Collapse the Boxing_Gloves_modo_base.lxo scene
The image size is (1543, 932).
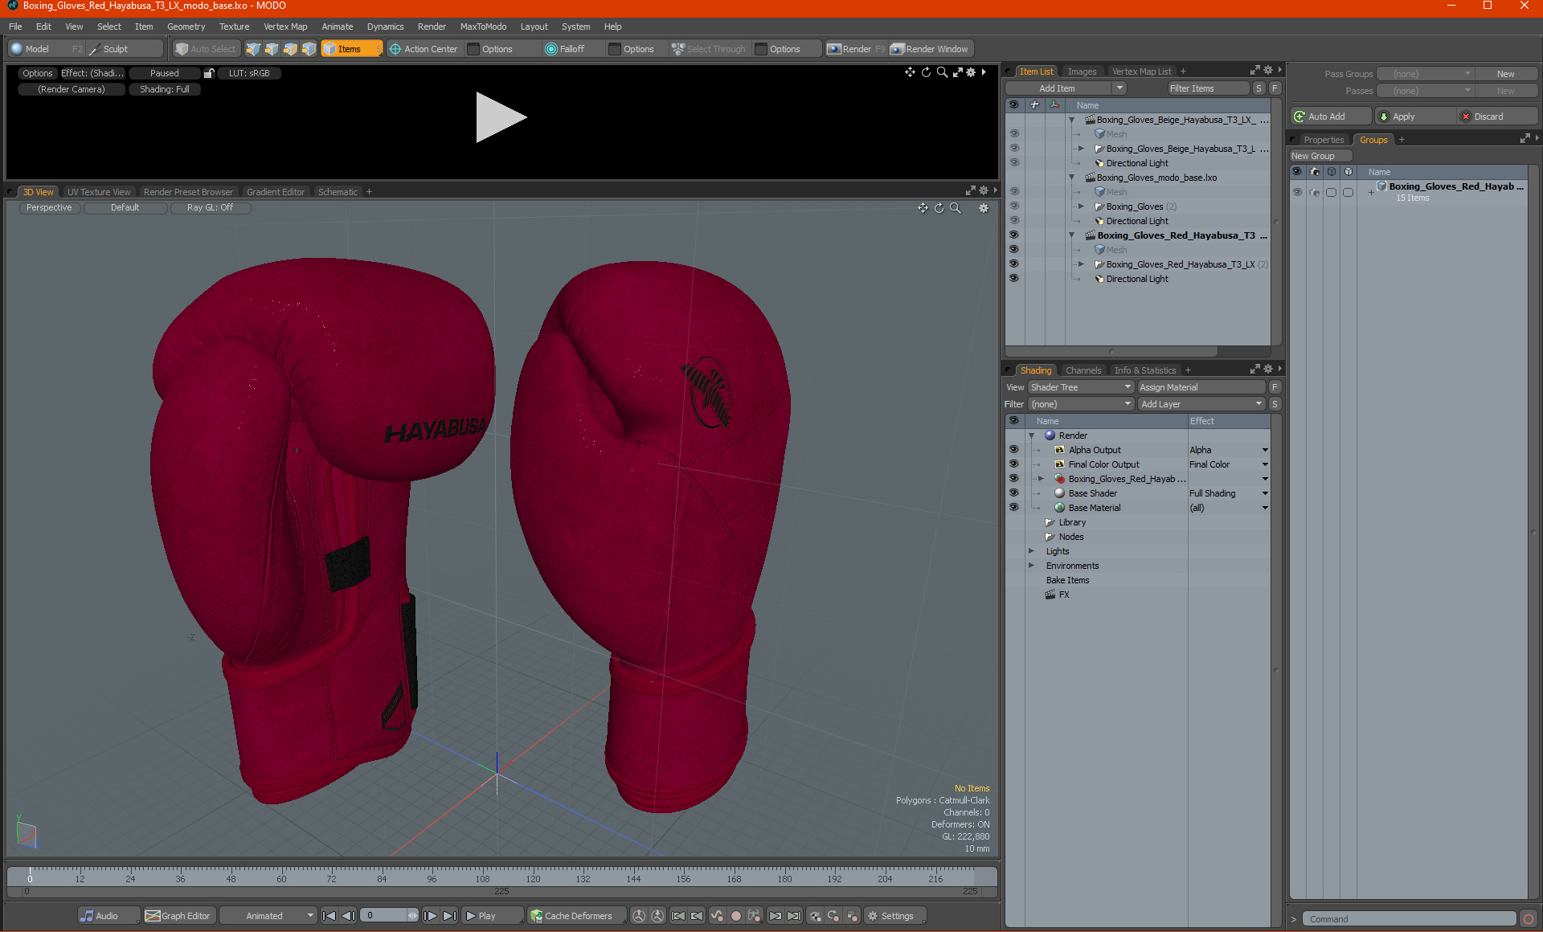click(1072, 178)
